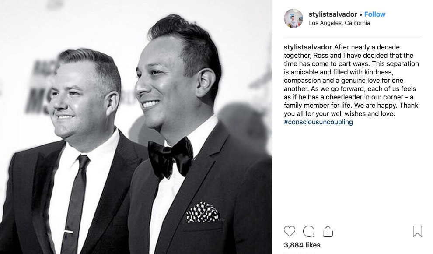Open the stylistsalvador username in the post header
Image resolution: width=433 pixels, height=254 pixels.
coord(333,14)
